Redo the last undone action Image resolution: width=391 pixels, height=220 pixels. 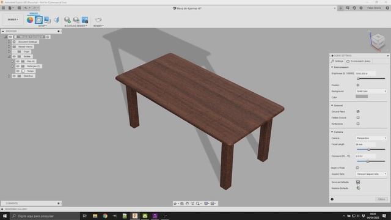click(34, 8)
